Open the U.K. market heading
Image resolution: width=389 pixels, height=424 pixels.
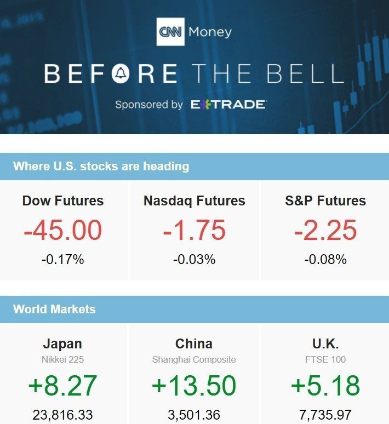325,344
